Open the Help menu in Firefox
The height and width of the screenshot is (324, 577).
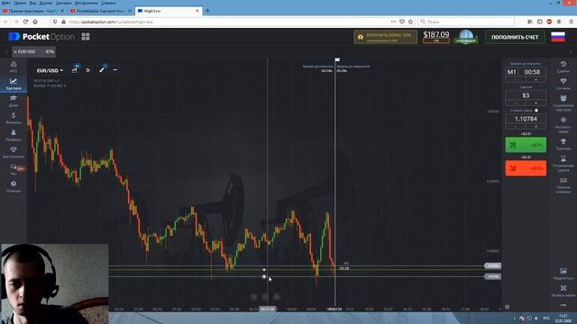(x=108, y=3)
